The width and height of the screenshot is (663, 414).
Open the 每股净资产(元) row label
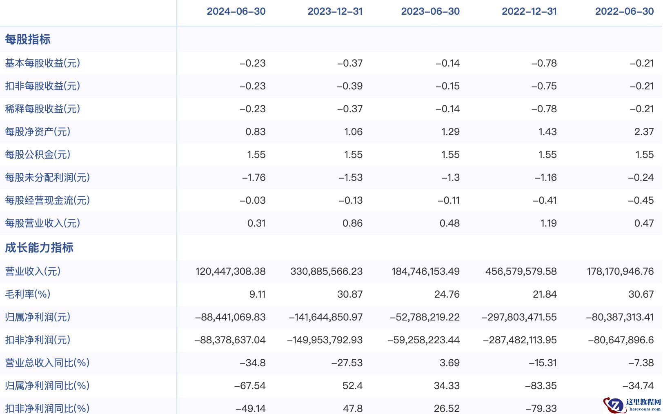coord(38,132)
